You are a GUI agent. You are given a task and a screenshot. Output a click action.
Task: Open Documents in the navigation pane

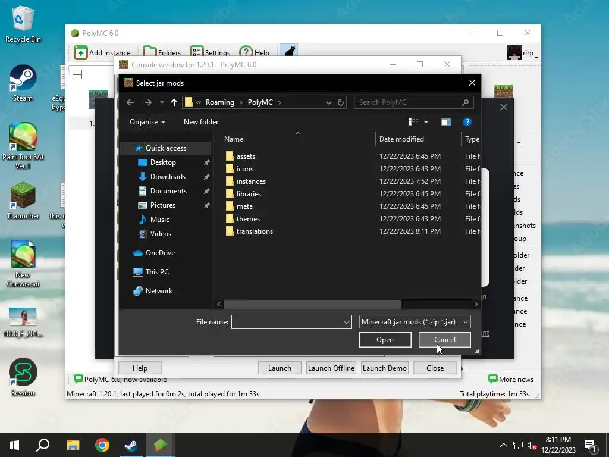point(168,191)
